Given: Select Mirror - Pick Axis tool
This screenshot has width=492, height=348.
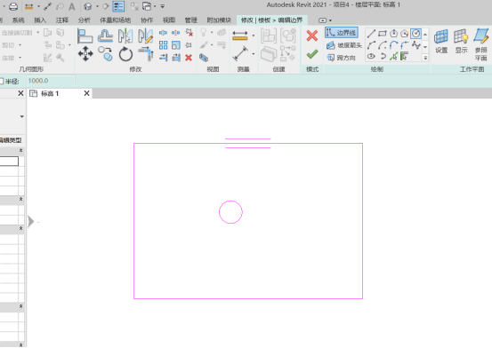Looking at the screenshot, I should pos(125,36).
